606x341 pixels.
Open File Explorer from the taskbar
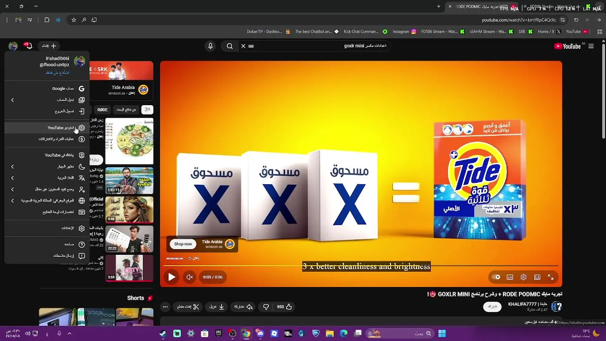coord(330,333)
